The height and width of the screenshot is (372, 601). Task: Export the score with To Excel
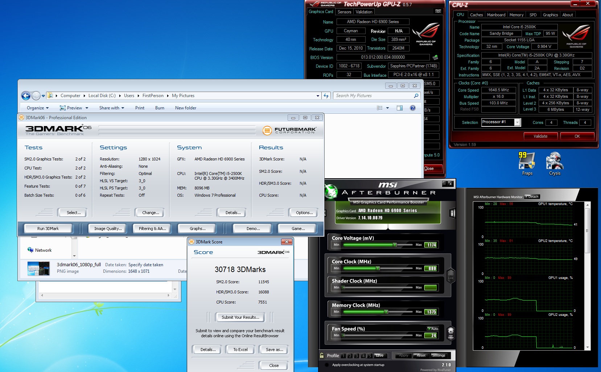pyautogui.click(x=240, y=350)
